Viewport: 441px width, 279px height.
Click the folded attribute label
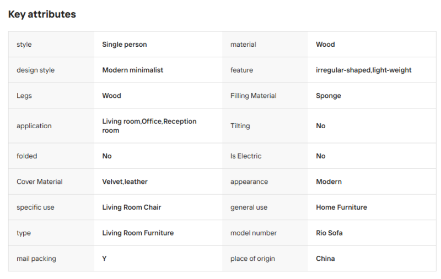(26, 156)
